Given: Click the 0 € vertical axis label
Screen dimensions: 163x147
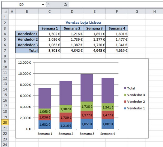Looking at the screenshot, I should pyautogui.click(x=29, y=129).
